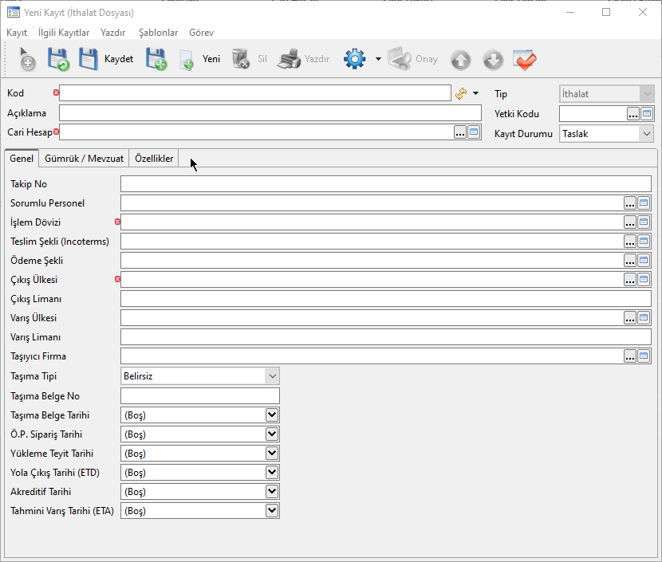
Task: Open the card icon next to Cari Hesap
Action: [x=474, y=132]
